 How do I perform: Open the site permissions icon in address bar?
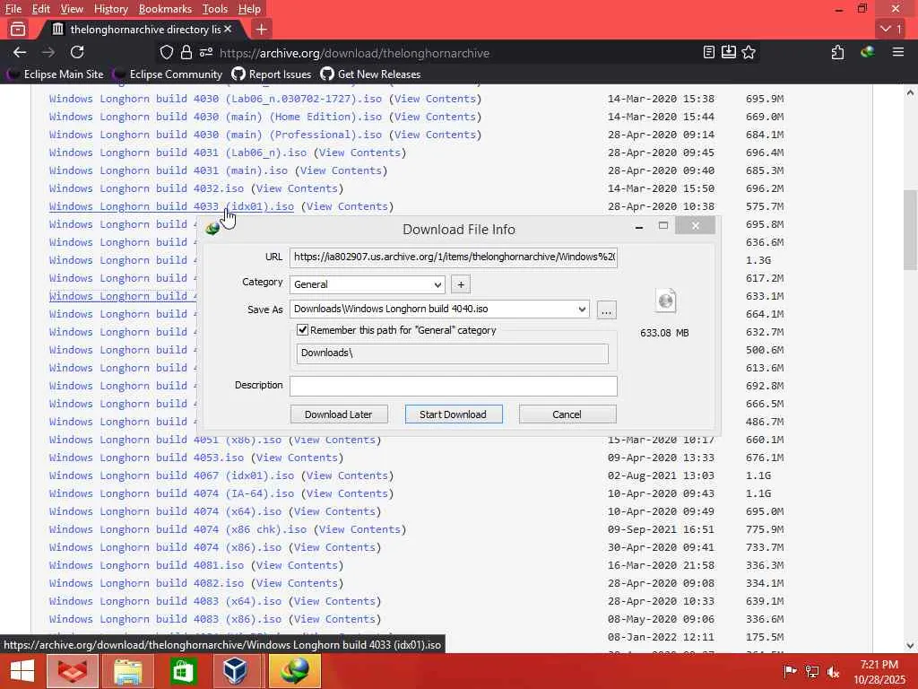click(x=205, y=53)
